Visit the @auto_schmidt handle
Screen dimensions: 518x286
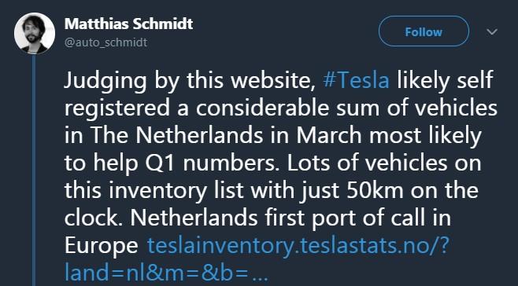[105, 42]
